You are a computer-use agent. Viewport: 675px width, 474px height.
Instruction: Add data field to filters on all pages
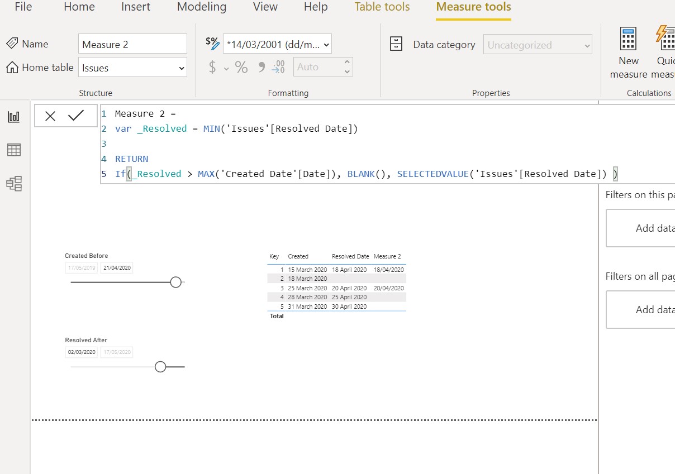[640, 309]
